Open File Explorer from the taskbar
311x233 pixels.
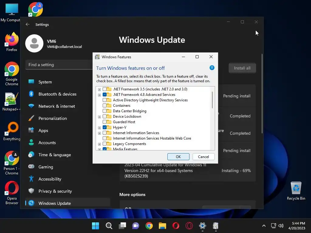pyautogui.click(x=162, y=226)
